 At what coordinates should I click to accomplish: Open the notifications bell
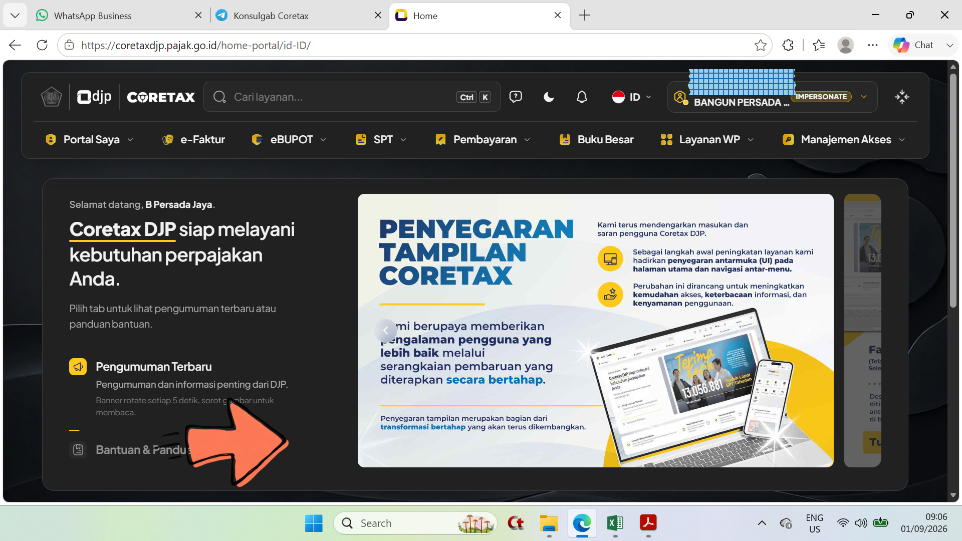pyautogui.click(x=582, y=97)
